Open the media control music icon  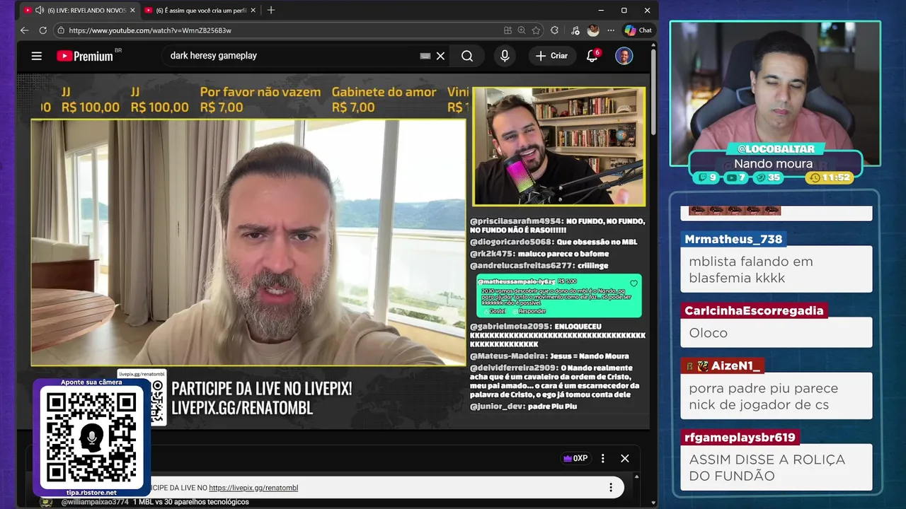click(574, 30)
